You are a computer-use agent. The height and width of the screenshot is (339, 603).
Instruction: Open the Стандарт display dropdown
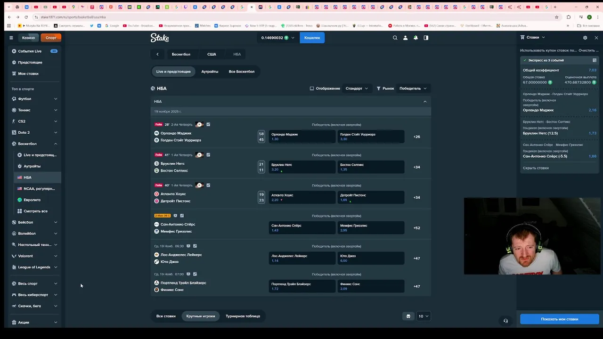click(357, 89)
